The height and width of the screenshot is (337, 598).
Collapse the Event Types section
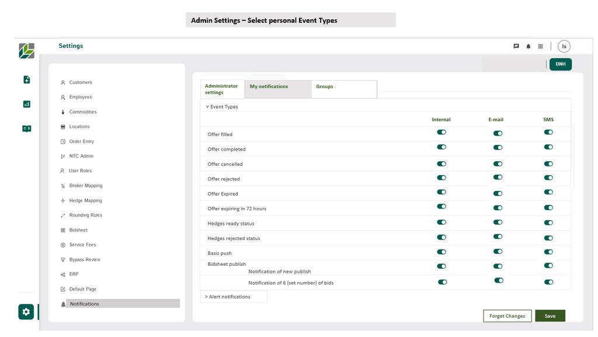coord(222,107)
